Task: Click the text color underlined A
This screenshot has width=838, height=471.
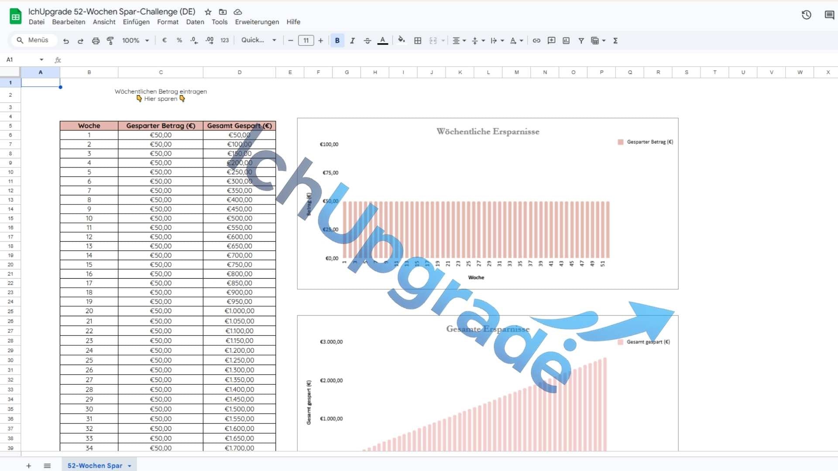Action: click(382, 41)
